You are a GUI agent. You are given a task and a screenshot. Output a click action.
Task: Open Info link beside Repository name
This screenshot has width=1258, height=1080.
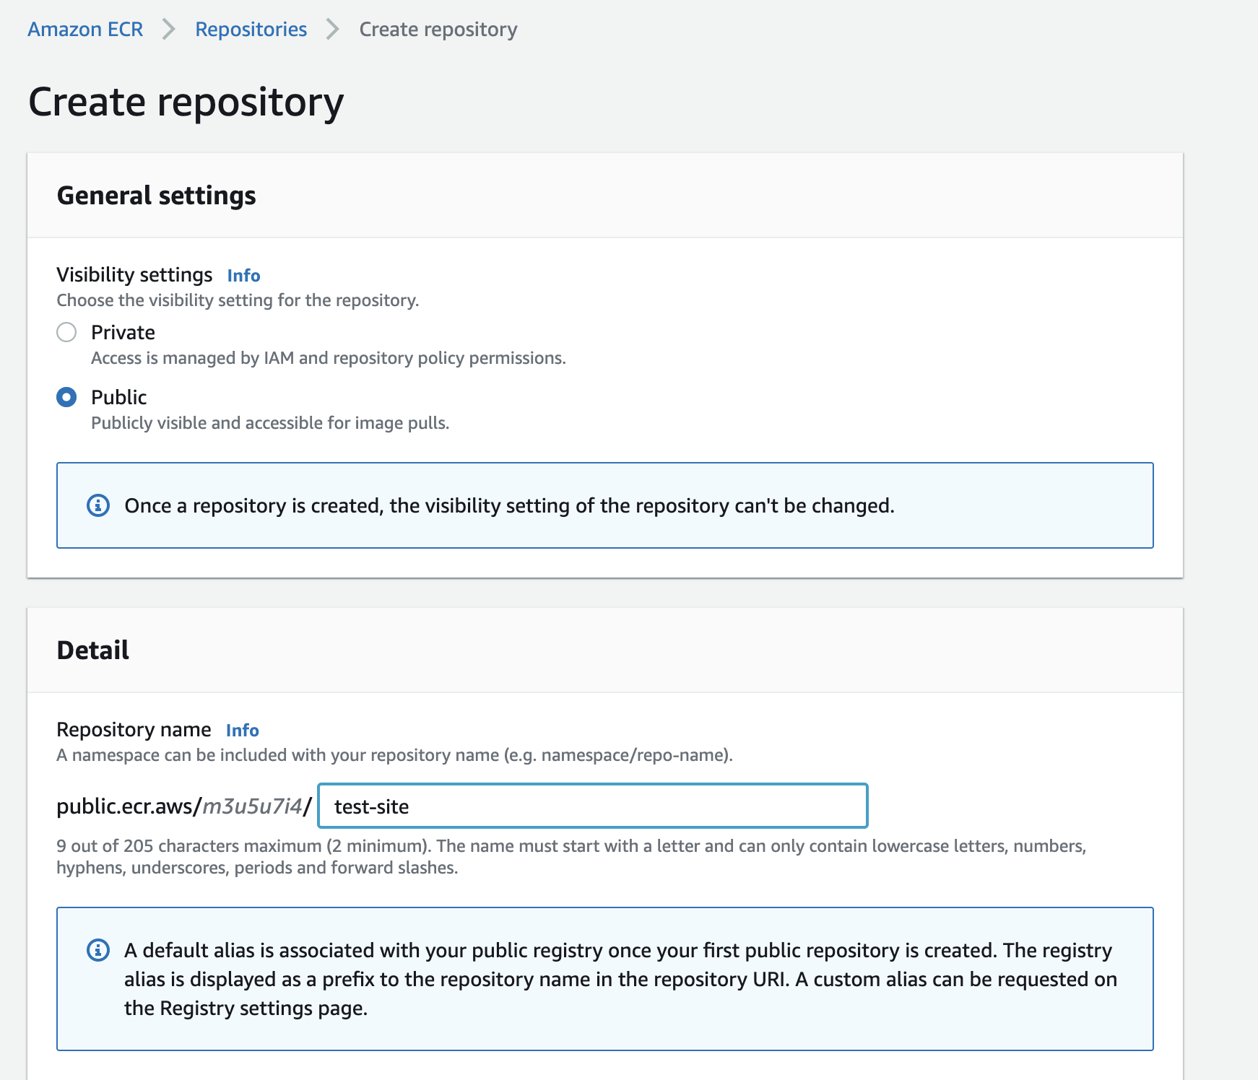pyautogui.click(x=242, y=731)
